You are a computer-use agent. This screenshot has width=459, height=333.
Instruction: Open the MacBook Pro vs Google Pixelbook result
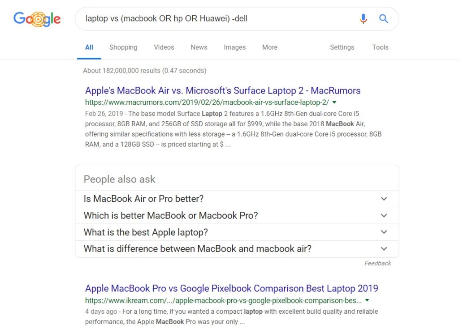[231, 289]
